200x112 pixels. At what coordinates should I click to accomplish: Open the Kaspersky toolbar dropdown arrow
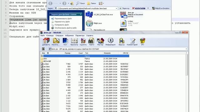click(148, 8)
